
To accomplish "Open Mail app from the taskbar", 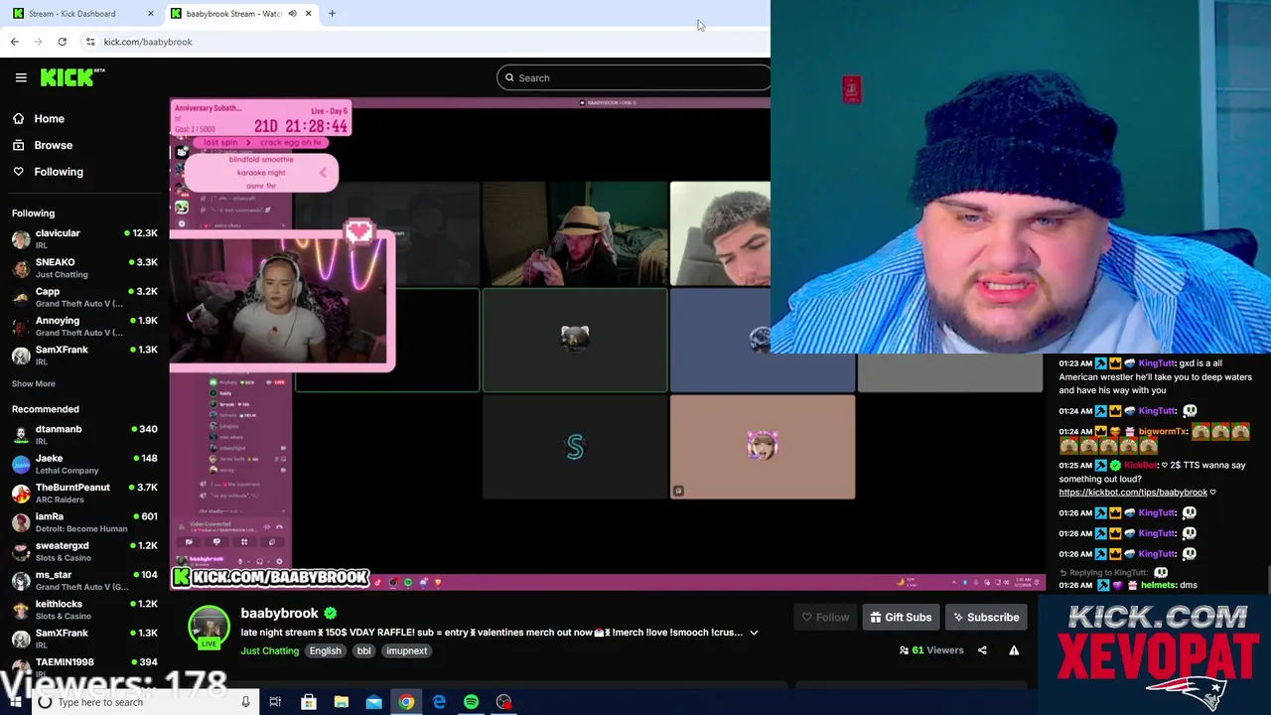I will [373, 702].
